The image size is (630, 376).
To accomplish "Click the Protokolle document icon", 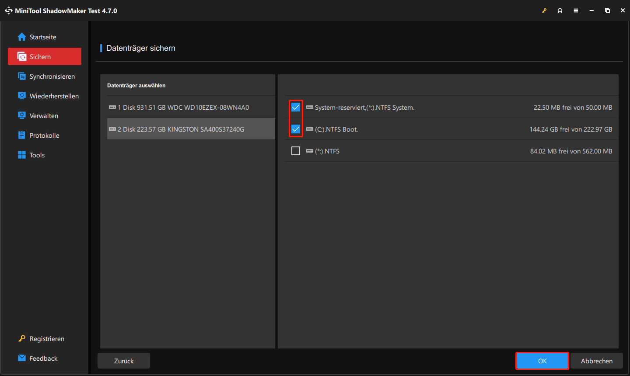I will (x=22, y=135).
